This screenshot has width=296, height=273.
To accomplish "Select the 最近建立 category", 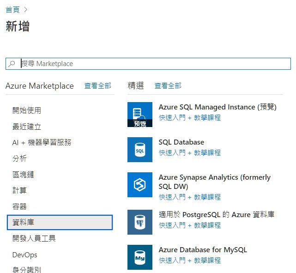I will pos(27,127).
